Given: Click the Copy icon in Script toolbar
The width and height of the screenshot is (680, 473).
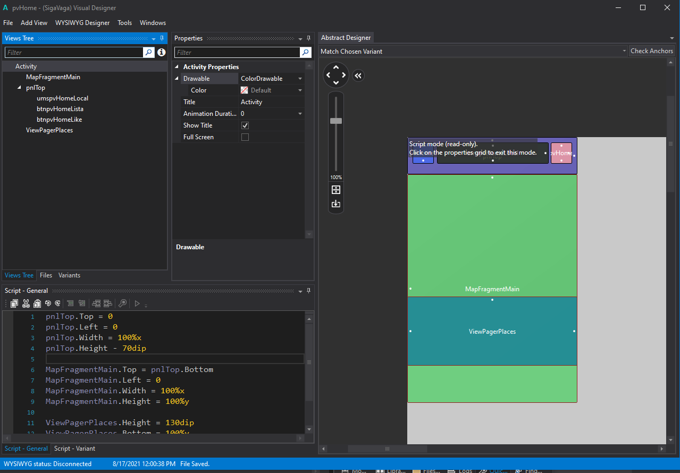Looking at the screenshot, I should (x=14, y=303).
